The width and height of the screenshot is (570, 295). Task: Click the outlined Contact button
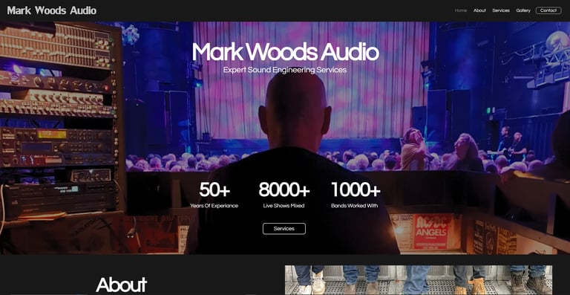point(548,10)
